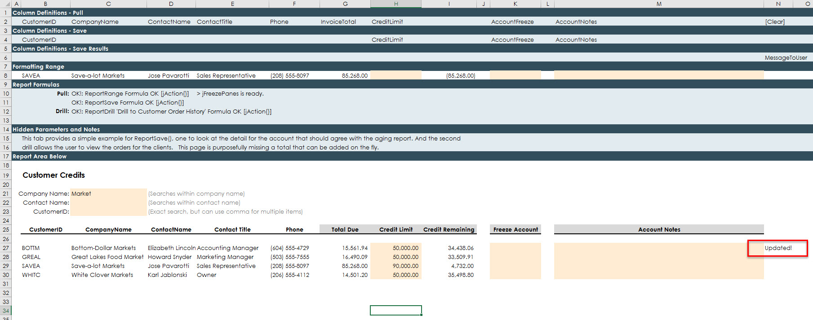The image size is (813, 320).
Task: Click the "Drill:" label cell
Action: click(x=62, y=111)
